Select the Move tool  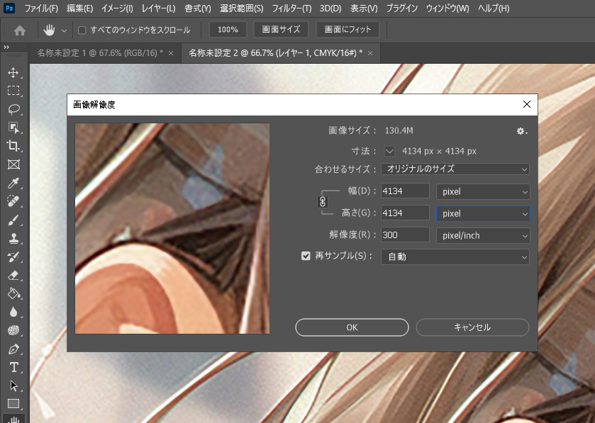coord(13,72)
